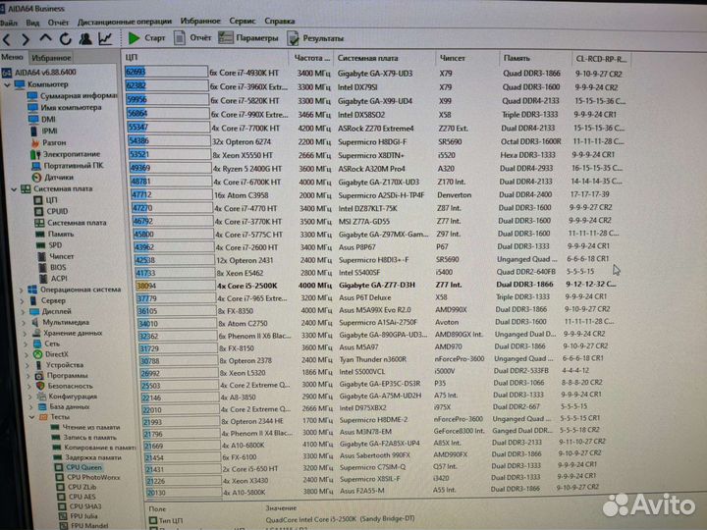Expand the Операционная система node
This screenshot has height=530, width=707.
click(21, 290)
